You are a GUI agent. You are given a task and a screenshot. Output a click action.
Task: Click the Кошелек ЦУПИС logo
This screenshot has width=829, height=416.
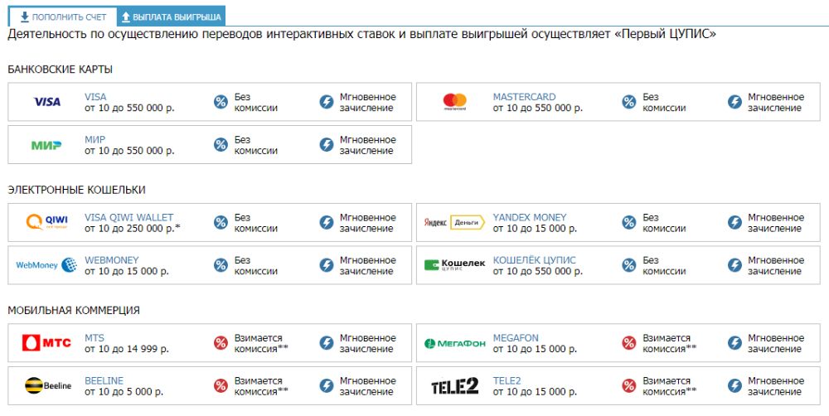pos(454,265)
